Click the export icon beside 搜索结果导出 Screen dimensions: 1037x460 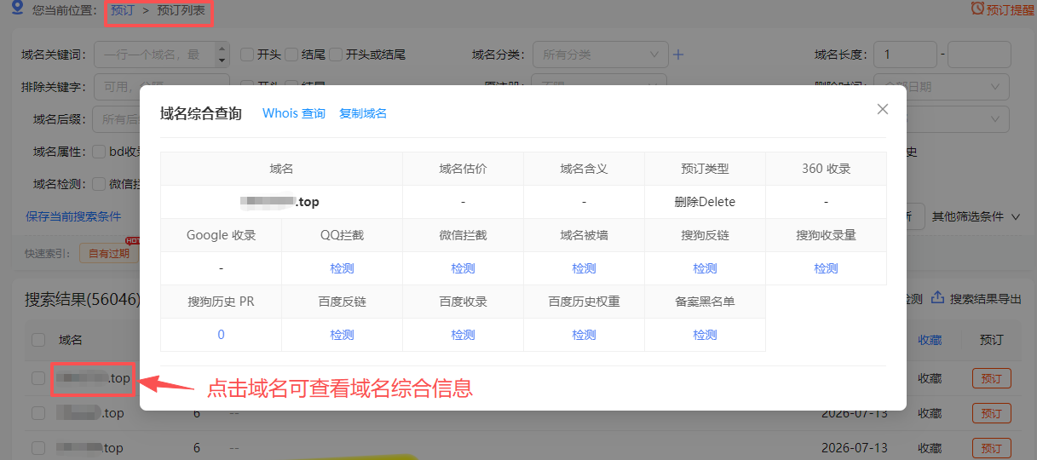pos(937,298)
